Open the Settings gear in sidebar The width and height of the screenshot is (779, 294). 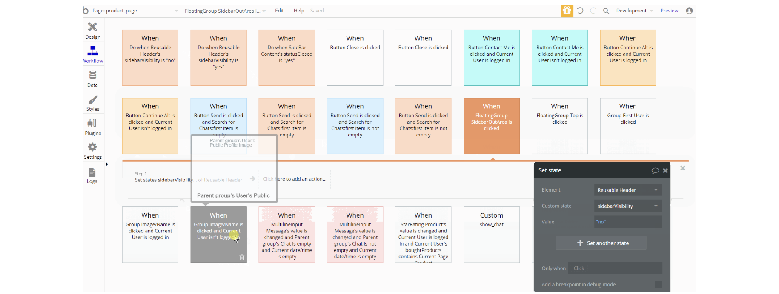pyautogui.click(x=92, y=151)
